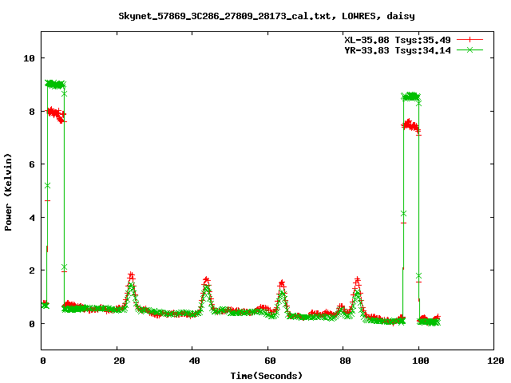Viewport: 511px width, 383px height.
Task: Click the y-axis tick label 4
Action: point(31,218)
